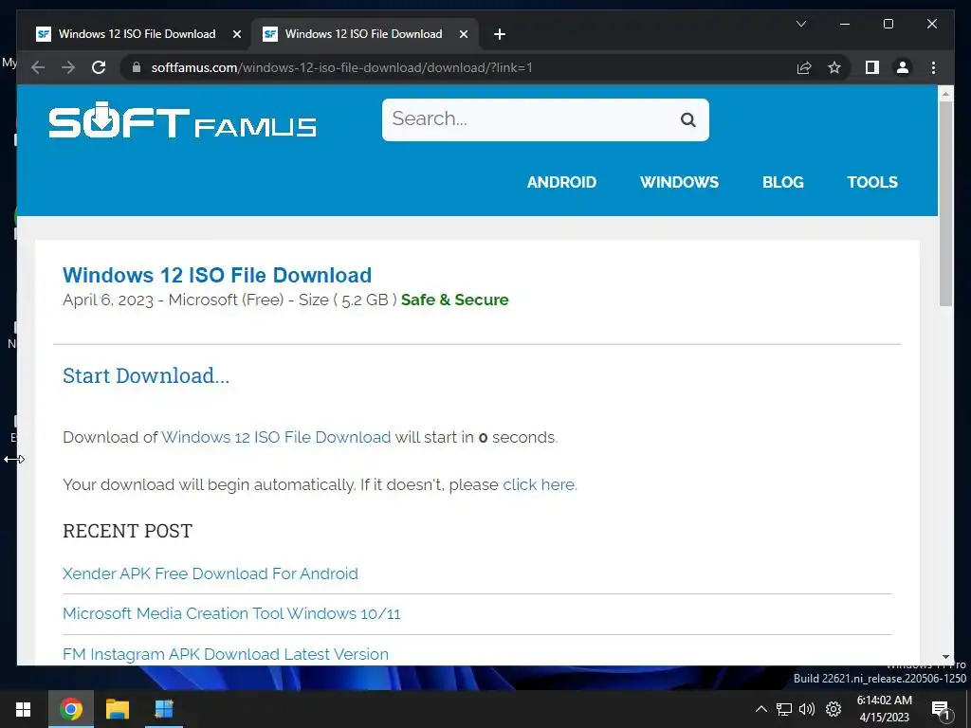Click the page vertical scrollbar thumb
This screenshot has height=728, width=971.
[945, 203]
